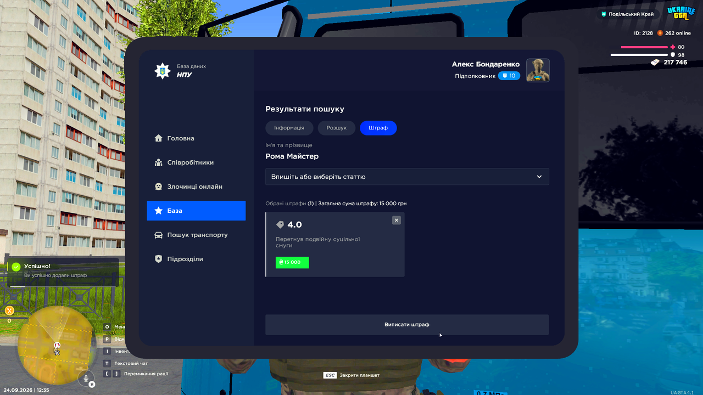Click the ID: 2128 text
The width and height of the screenshot is (703, 395).
[644, 33]
